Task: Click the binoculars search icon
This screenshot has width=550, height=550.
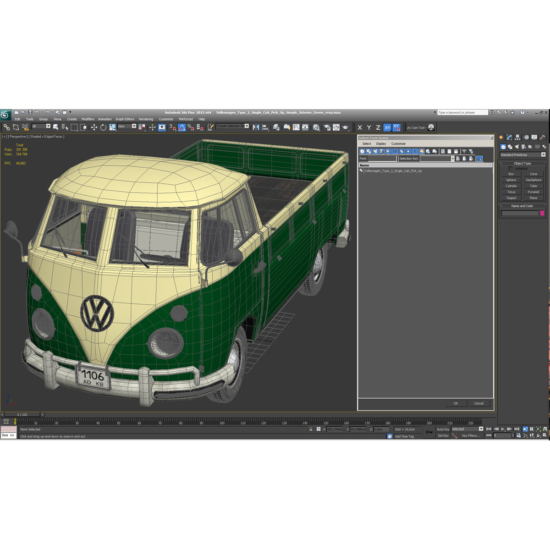Action: click(492, 112)
